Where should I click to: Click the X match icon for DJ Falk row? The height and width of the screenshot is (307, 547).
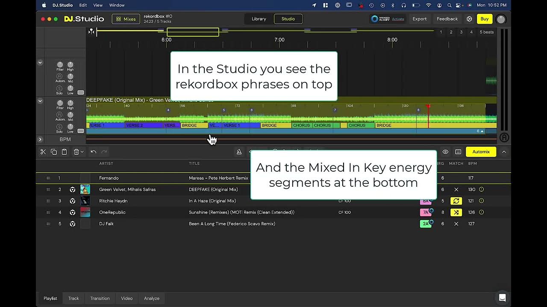[456, 224]
